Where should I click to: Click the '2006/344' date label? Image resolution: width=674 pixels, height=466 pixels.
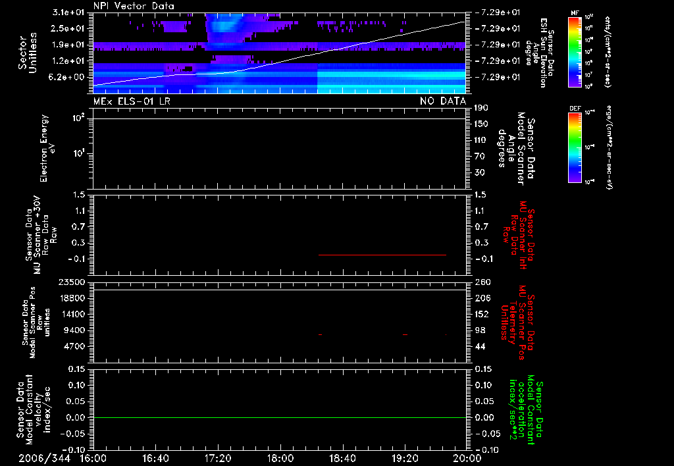coord(45,458)
